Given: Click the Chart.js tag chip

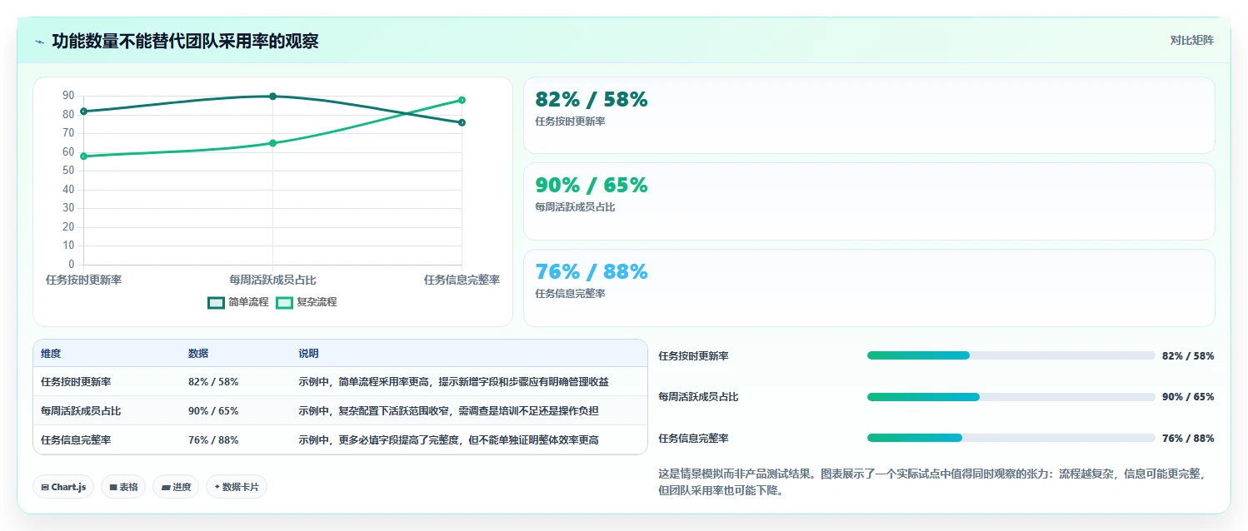Looking at the screenshot, I should 63,487.
